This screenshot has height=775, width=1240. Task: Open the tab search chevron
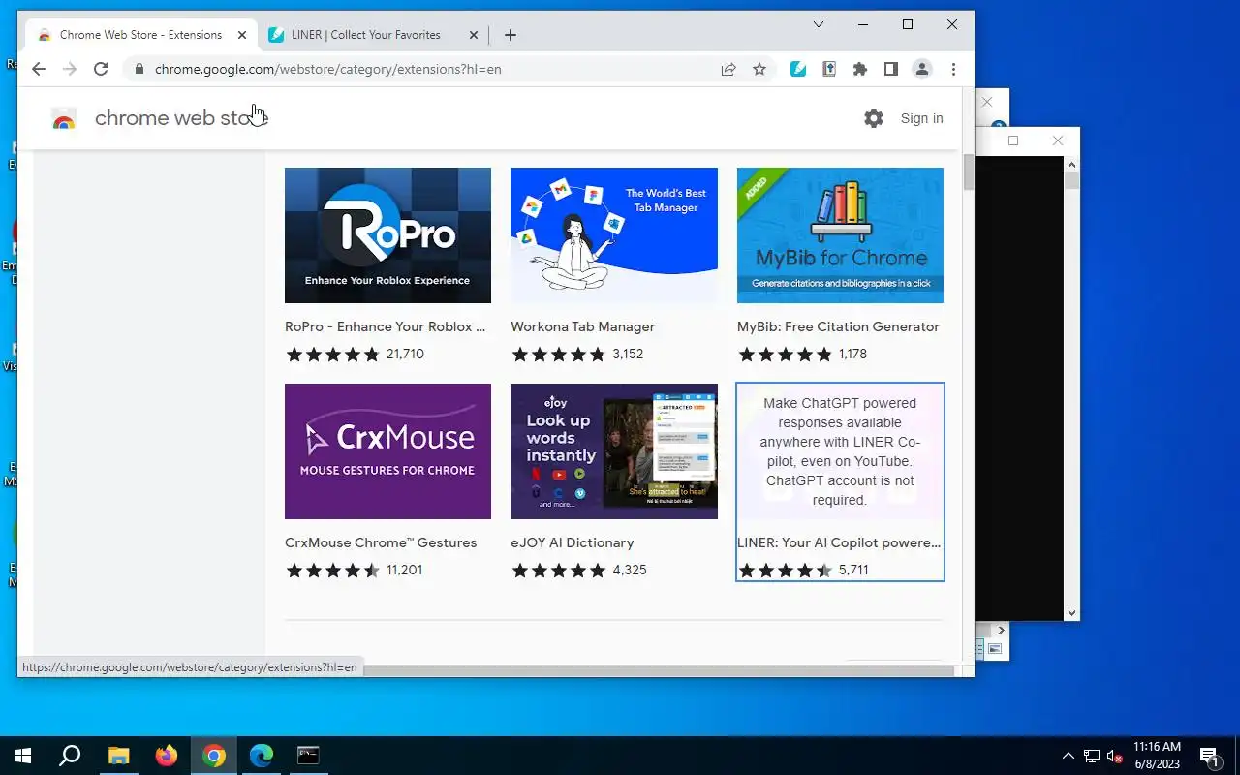tap(819, 24)
